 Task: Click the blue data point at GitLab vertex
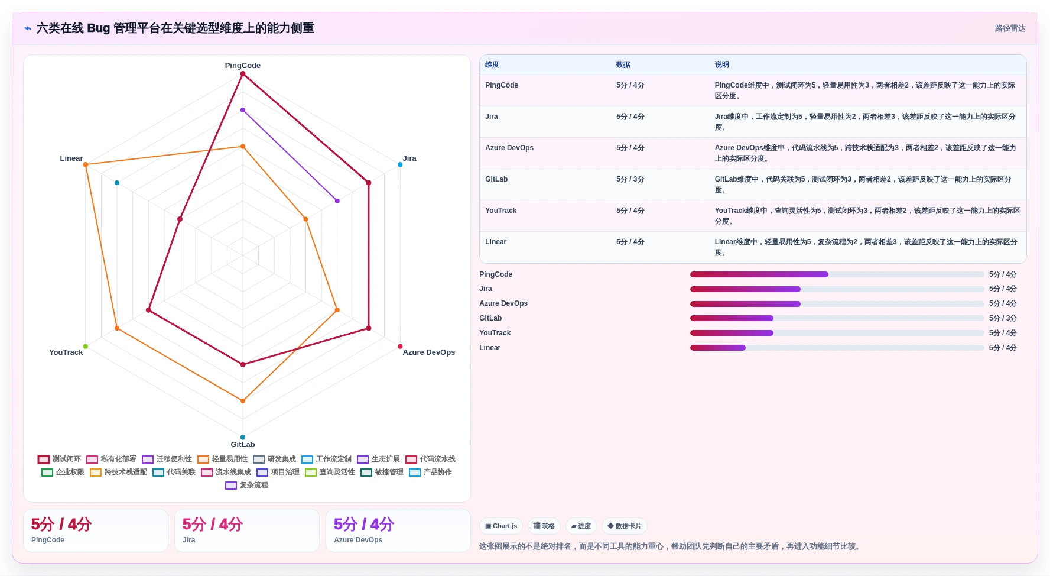click(243, 438)
